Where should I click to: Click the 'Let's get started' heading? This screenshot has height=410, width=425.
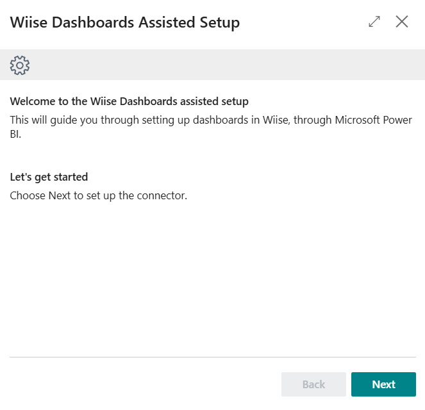click(49, 177)
